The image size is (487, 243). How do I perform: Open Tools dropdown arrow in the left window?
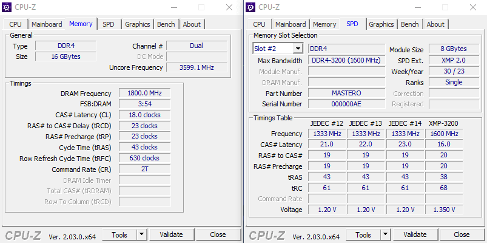coord(141,234)
